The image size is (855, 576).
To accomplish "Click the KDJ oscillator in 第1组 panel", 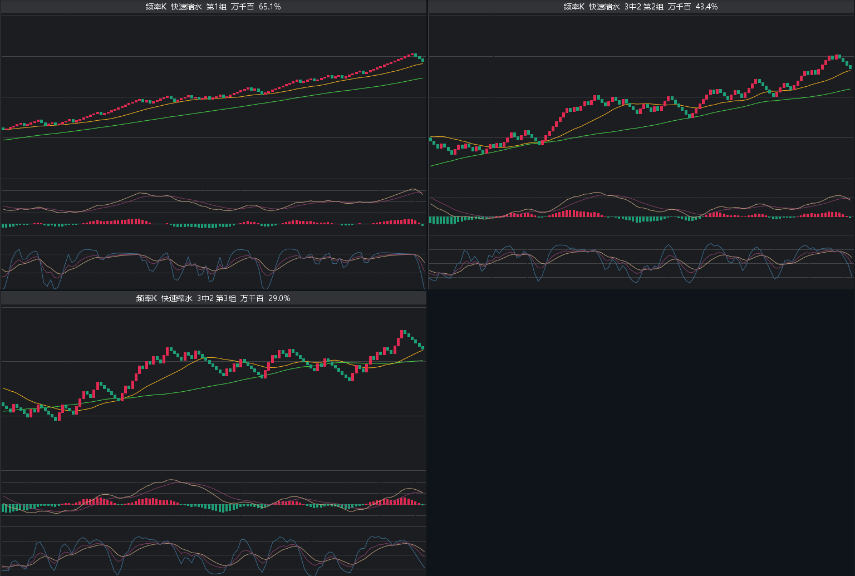I will coord(214,262).
